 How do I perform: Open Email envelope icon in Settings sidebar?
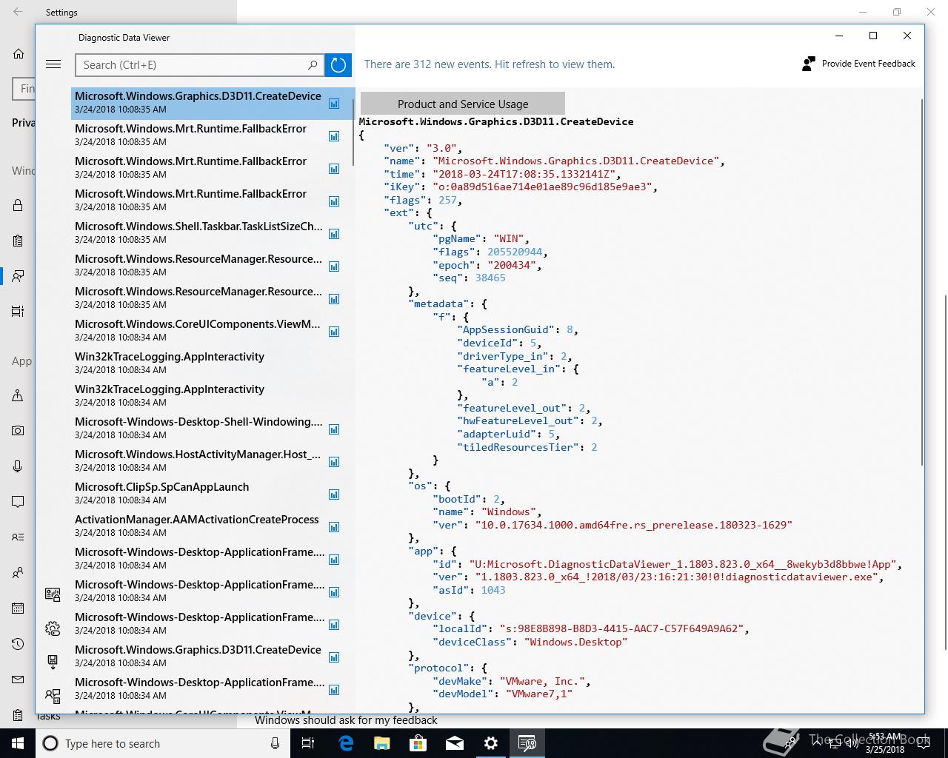click(18, 680)
